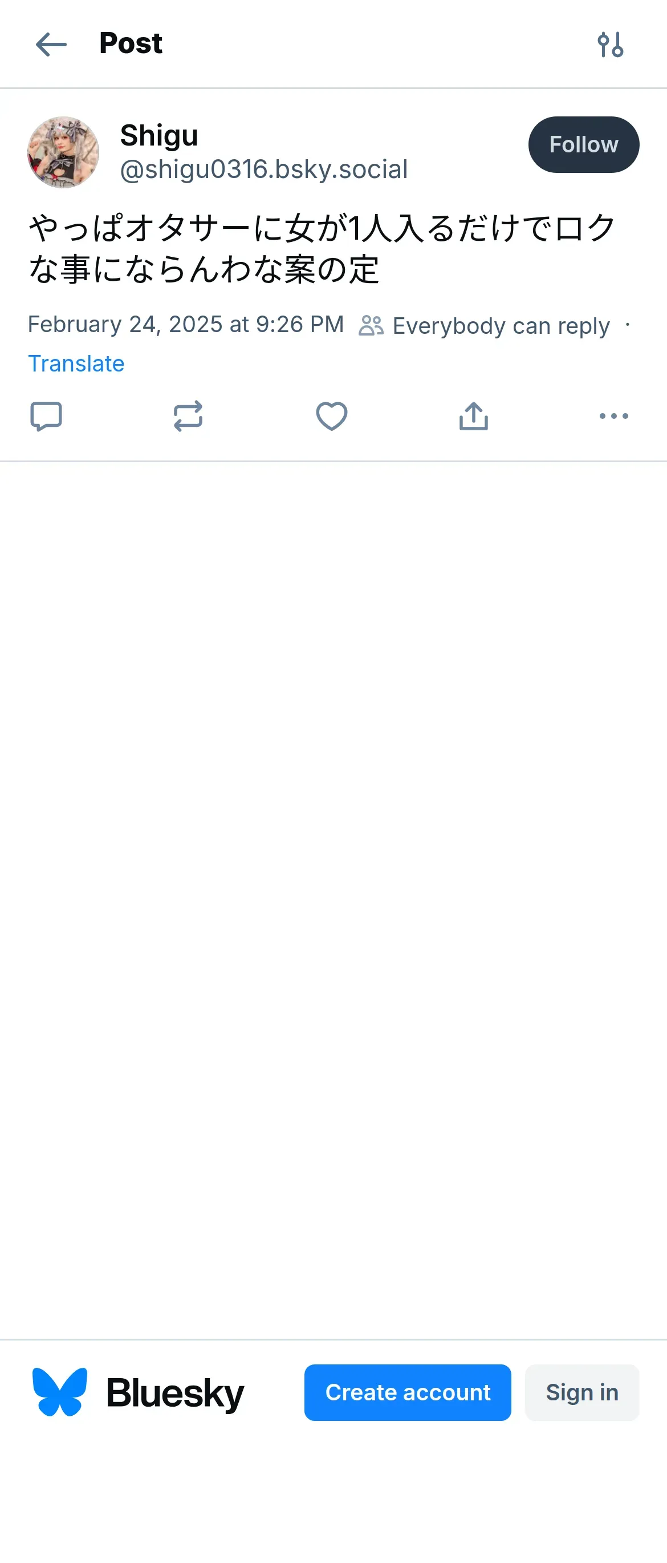Click the people icon beside reply settings
This screenshot has height=1563, width=667.
371,326
